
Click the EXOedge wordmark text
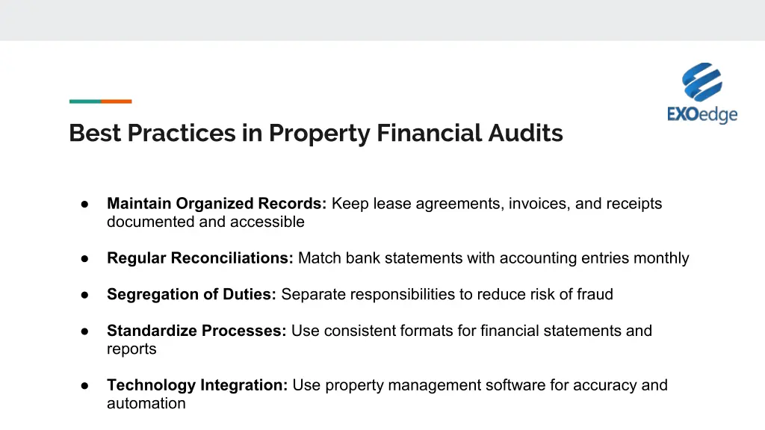(701, 114)
